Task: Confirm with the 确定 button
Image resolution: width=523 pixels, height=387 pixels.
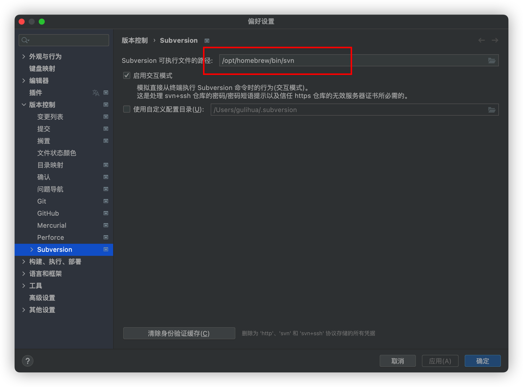Action: point(483,361)
